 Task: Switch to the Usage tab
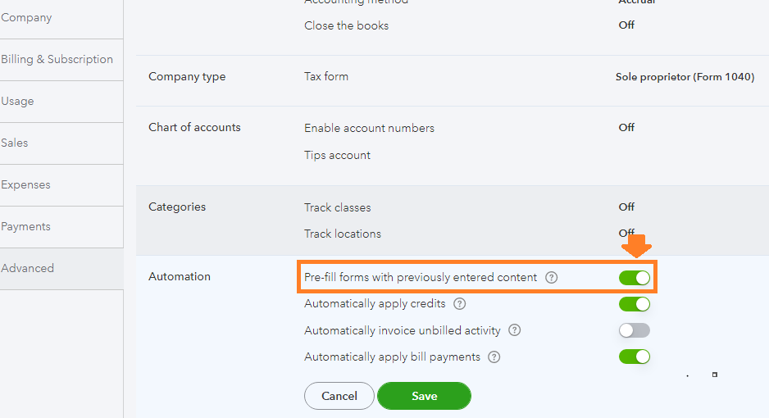(61, 102)
